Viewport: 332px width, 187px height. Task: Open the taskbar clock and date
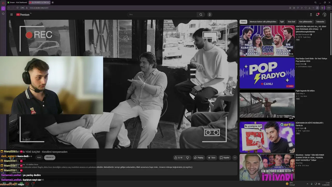pos(326,184)
